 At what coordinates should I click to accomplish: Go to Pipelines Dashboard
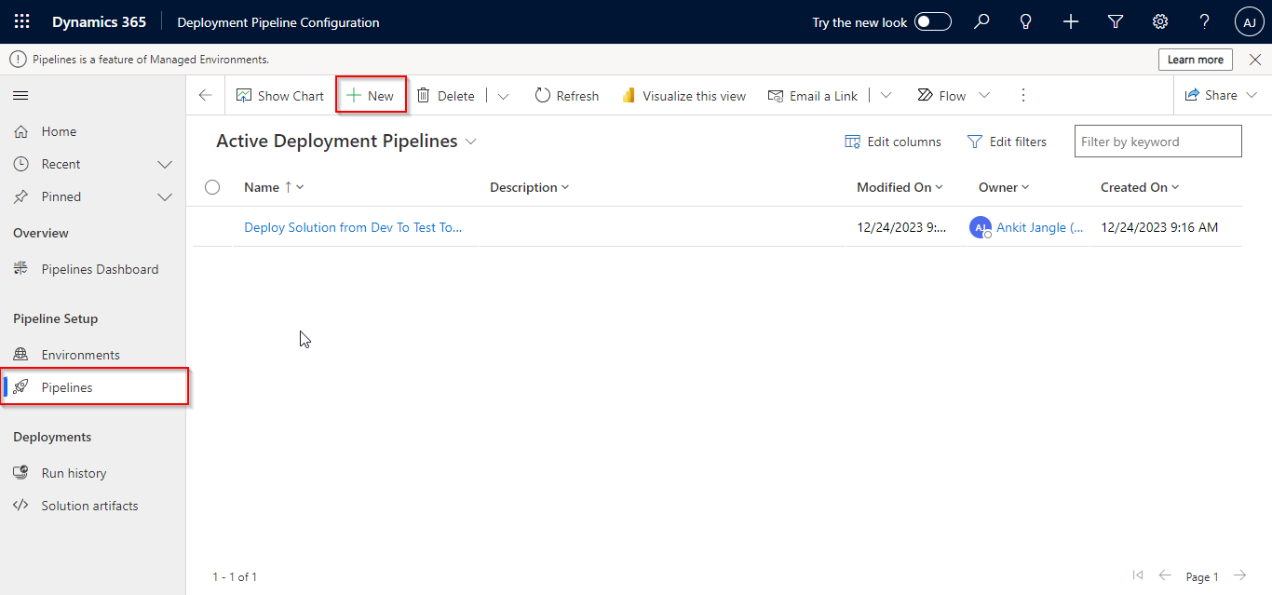[x=100, y=269]
